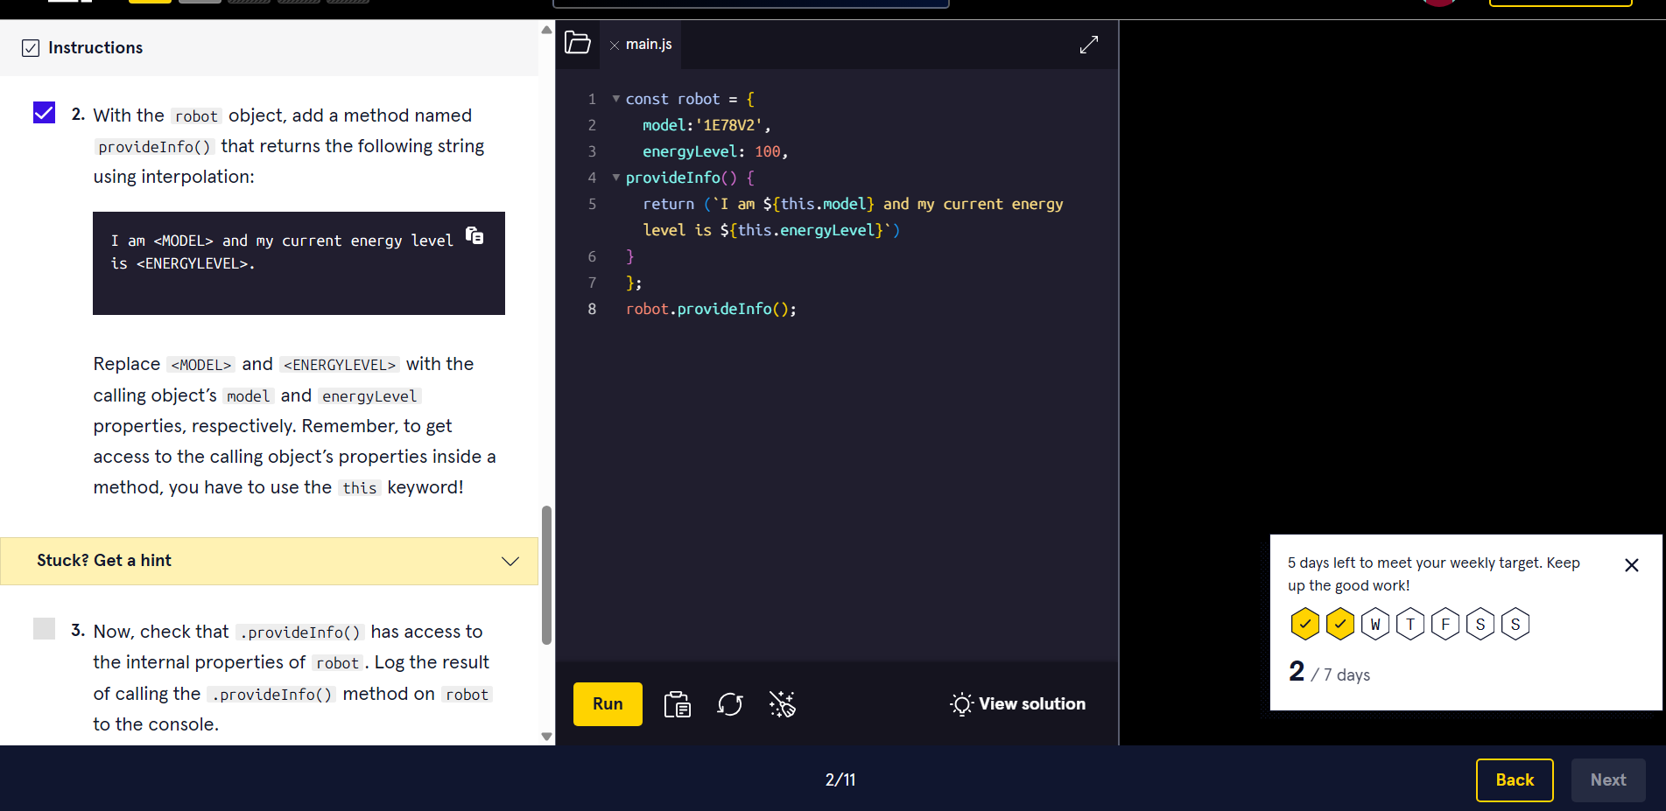Go to previous exercise with Back

tap(1514, 780)
